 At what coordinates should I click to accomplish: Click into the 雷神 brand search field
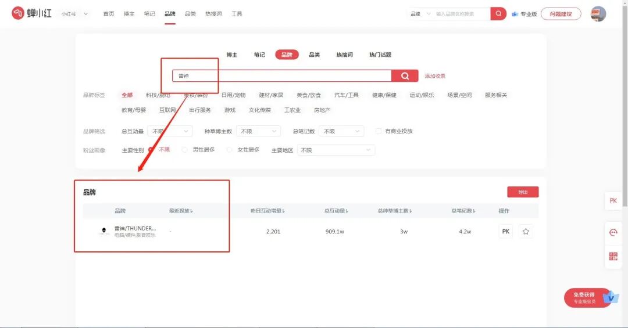pos(281,75)
